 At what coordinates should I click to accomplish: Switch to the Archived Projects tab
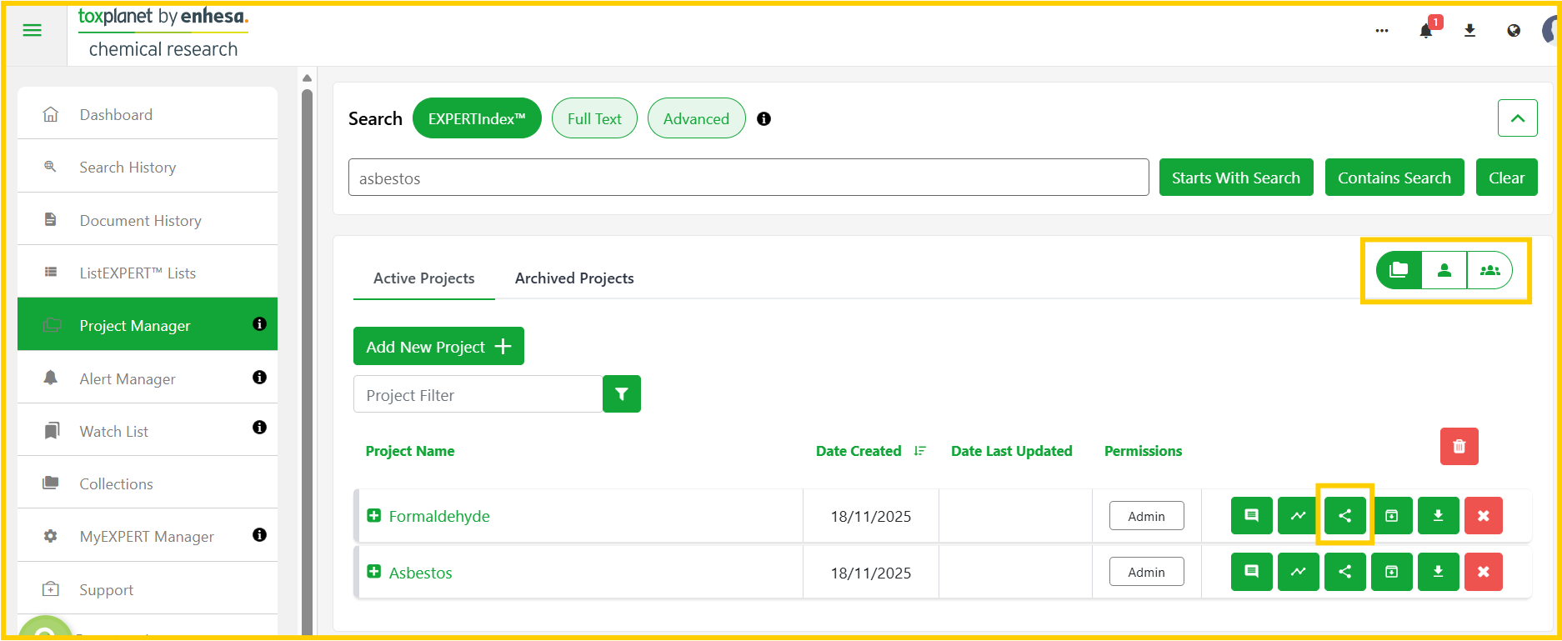[x=574, y=278]
